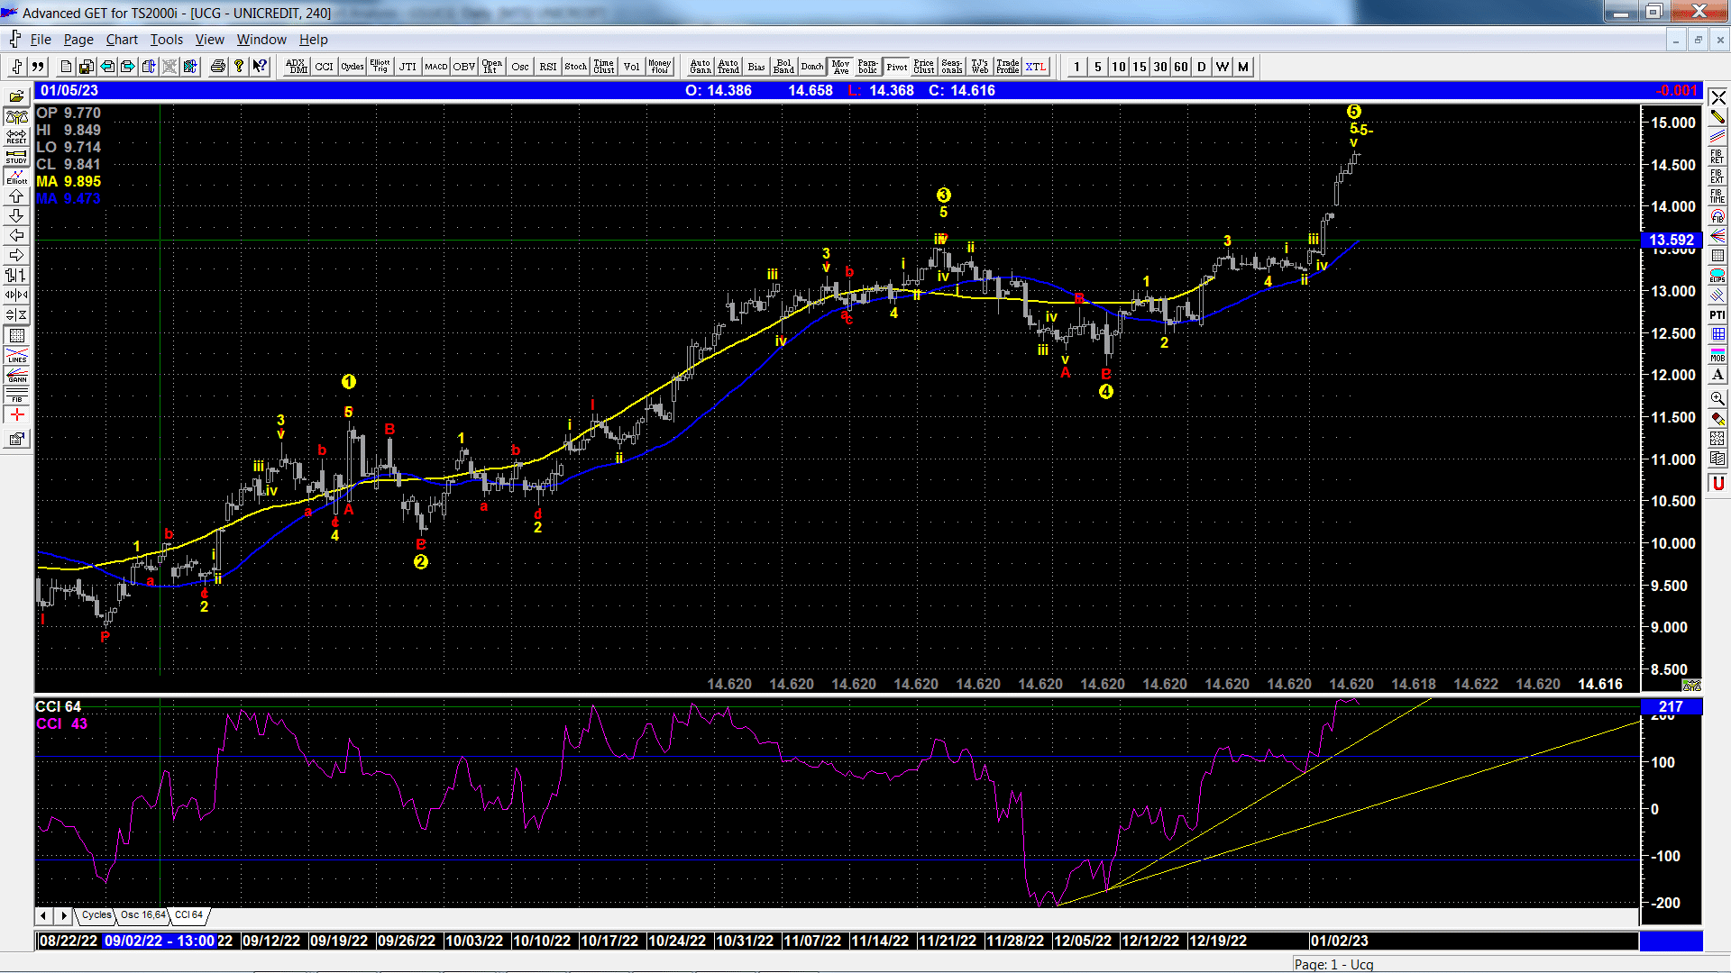Click the red U icon on right sidebar
1731x973 pixels.
1717,484
